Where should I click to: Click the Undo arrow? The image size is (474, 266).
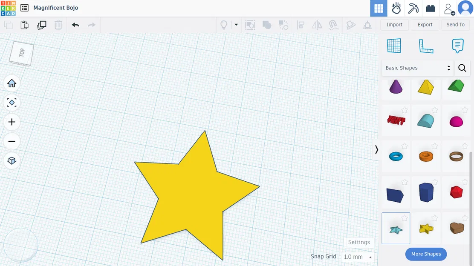tap(75, 25)
